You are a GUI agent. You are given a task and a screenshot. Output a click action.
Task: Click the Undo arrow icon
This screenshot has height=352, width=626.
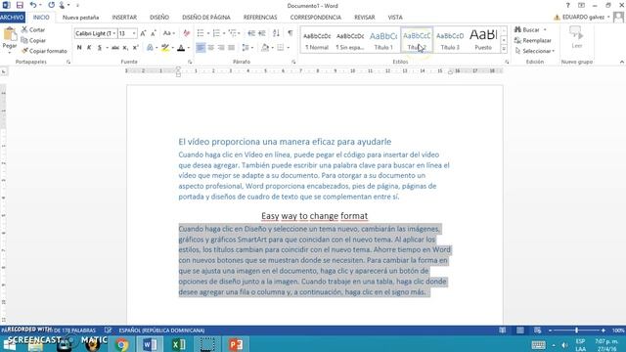(x=33, y=5)
